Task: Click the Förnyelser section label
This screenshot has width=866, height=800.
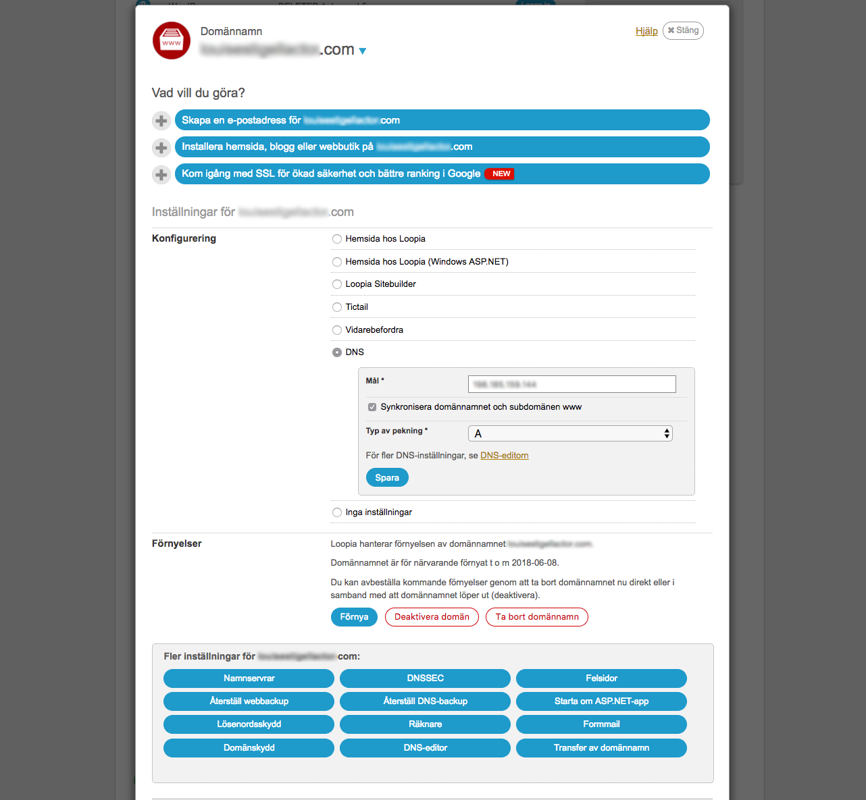Action: [x=176, y=543]
